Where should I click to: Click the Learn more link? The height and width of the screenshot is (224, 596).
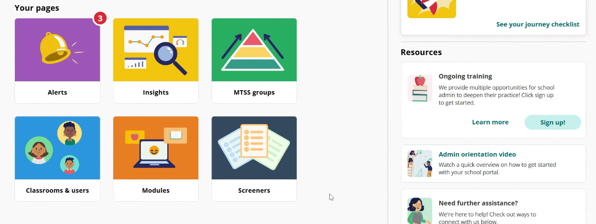pos(490,122)
